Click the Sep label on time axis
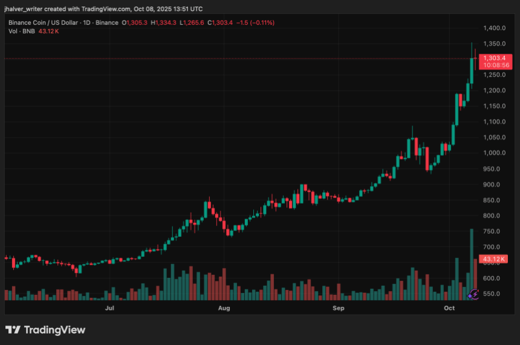The height and width of the screenshot is (345, 520). tap(338, 308)
